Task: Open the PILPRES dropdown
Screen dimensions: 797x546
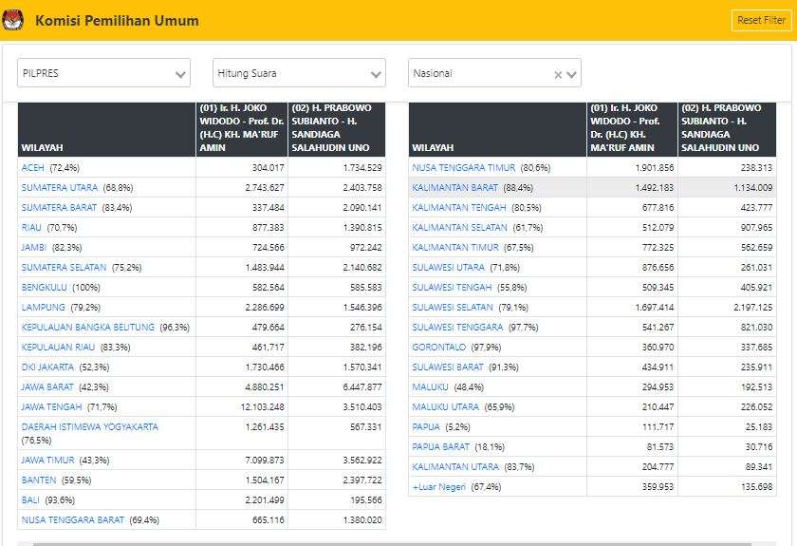Action: coord(103,73)
